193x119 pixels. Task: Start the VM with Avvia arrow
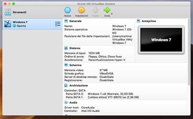click(107, 10)
